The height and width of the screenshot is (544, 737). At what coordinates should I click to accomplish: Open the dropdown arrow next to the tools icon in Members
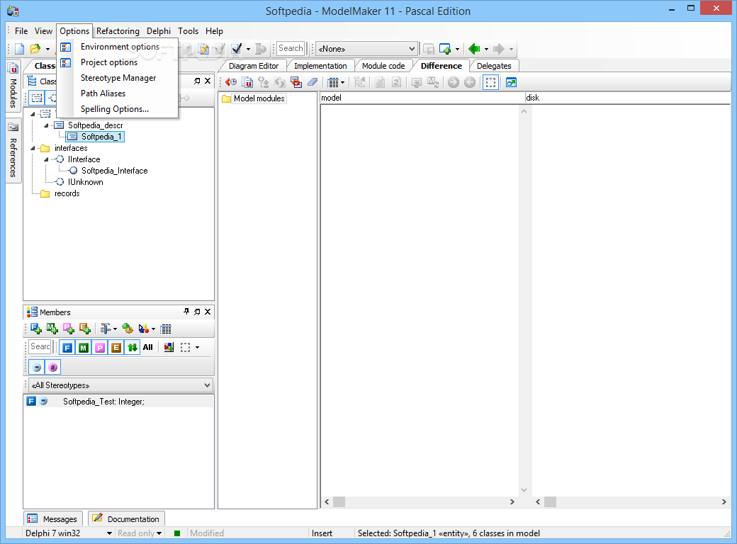[x=116, y=329]
